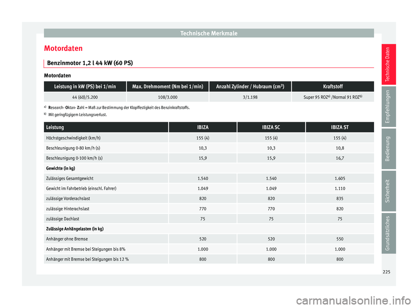
Task: Click row label Gewicht im Fahrbetrieb
Action: coord(81,189)
